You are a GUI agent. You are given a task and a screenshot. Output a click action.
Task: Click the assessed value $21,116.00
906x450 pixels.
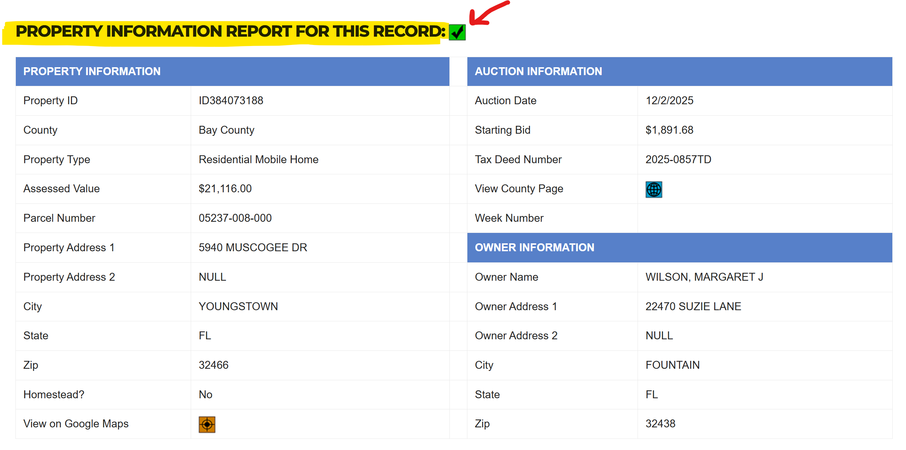225,189
